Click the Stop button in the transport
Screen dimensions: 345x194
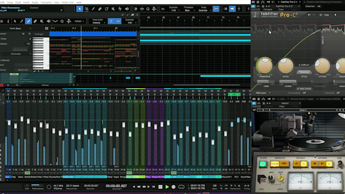coord(160,187)
